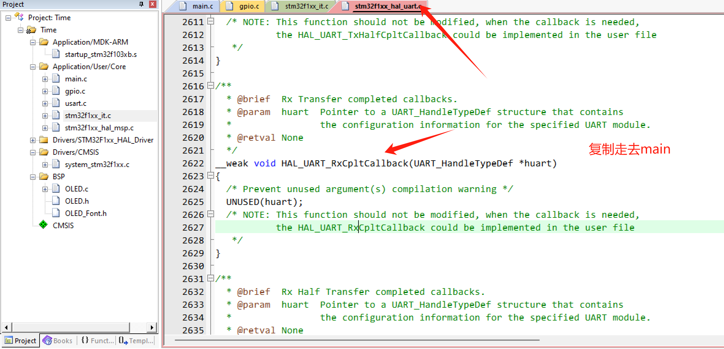Collapse code fold at line 2623
The height and width of the screenshot is (349, 724).
(210, 176)
